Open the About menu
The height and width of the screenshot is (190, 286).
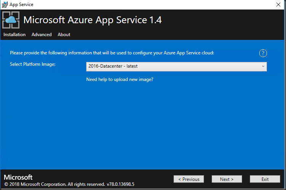(x=64, y=35)
